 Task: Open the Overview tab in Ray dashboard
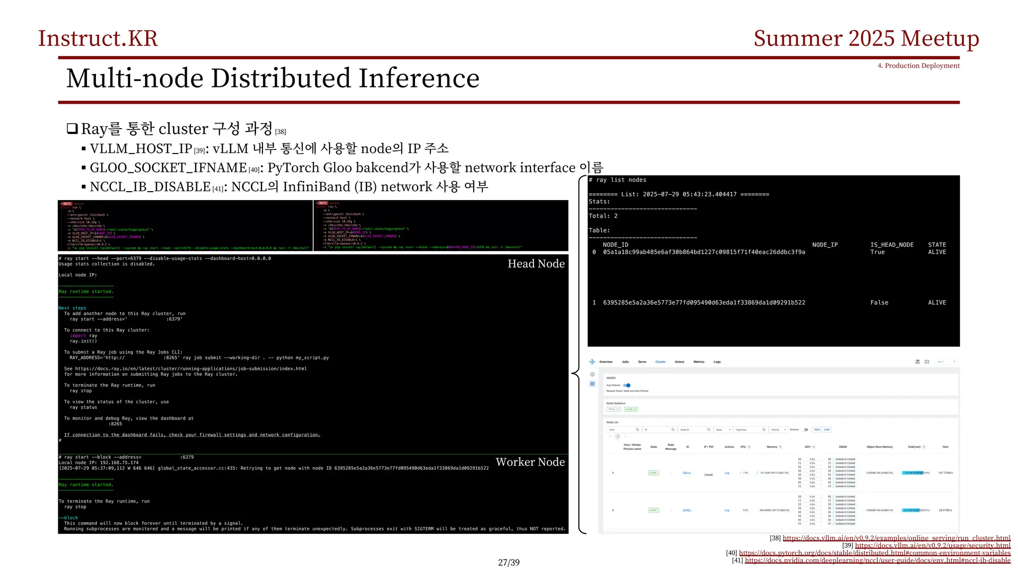pyautogui.click(x=606, y=362)
